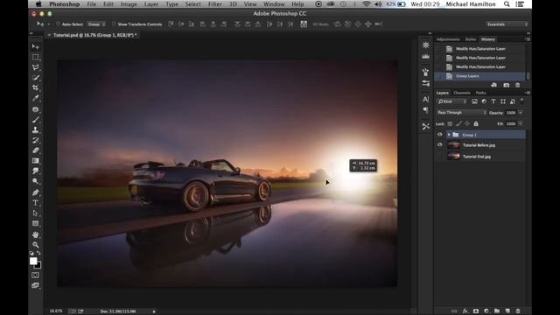560x315 pixels.
Task: Create new document from current state icon
Action: [x=493, y=86]
